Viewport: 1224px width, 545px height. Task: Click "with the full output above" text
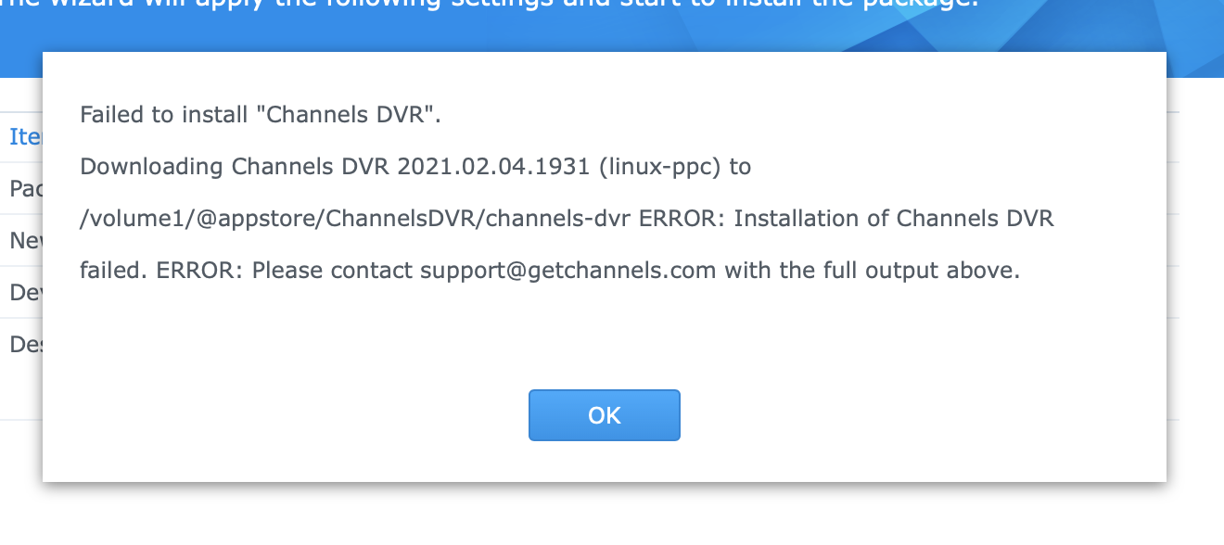(872, 272)
